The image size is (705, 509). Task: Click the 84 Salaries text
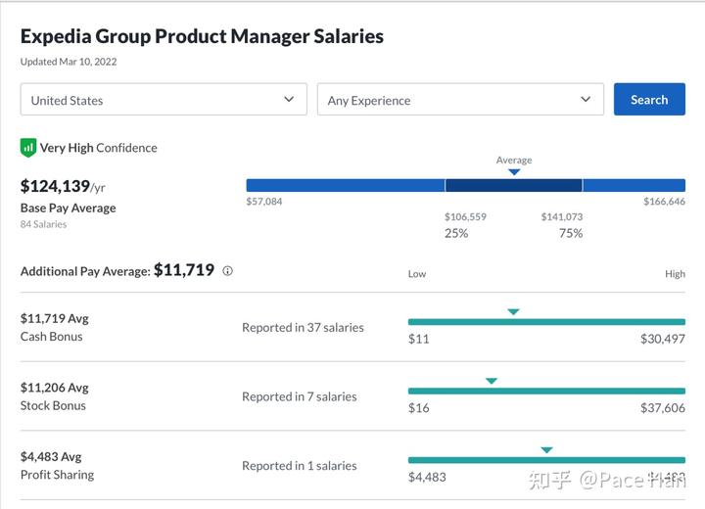point(43,224)
